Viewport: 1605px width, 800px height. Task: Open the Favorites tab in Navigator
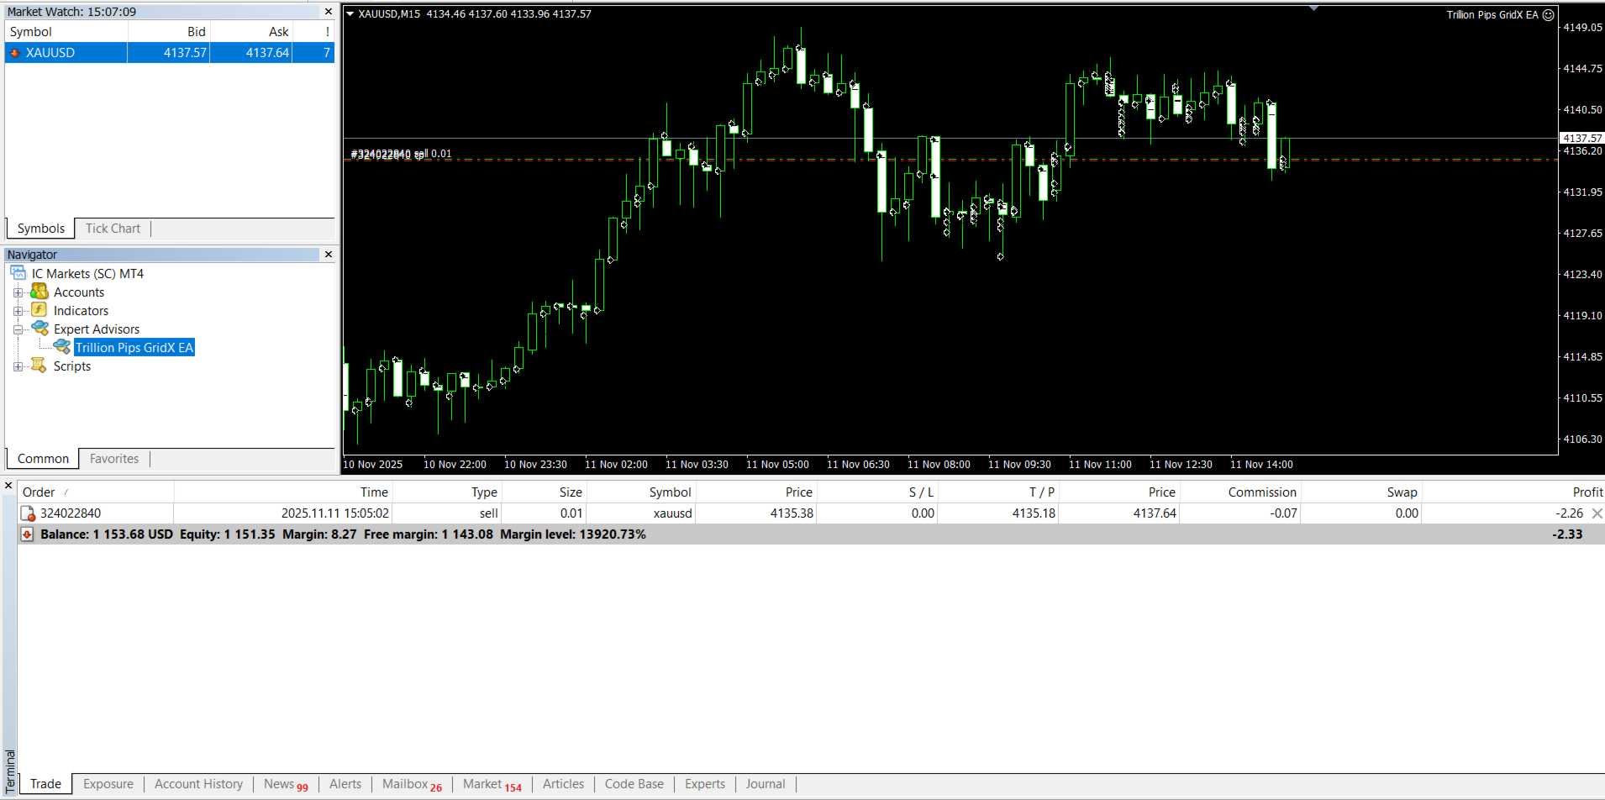click(x=114, y=459)
